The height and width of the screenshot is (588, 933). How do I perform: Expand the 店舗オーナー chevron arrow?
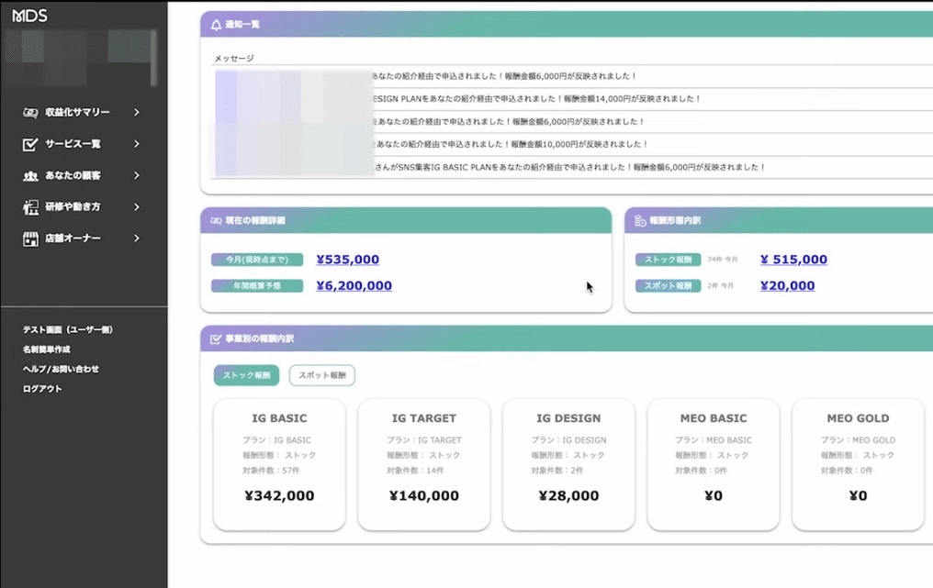136,239
